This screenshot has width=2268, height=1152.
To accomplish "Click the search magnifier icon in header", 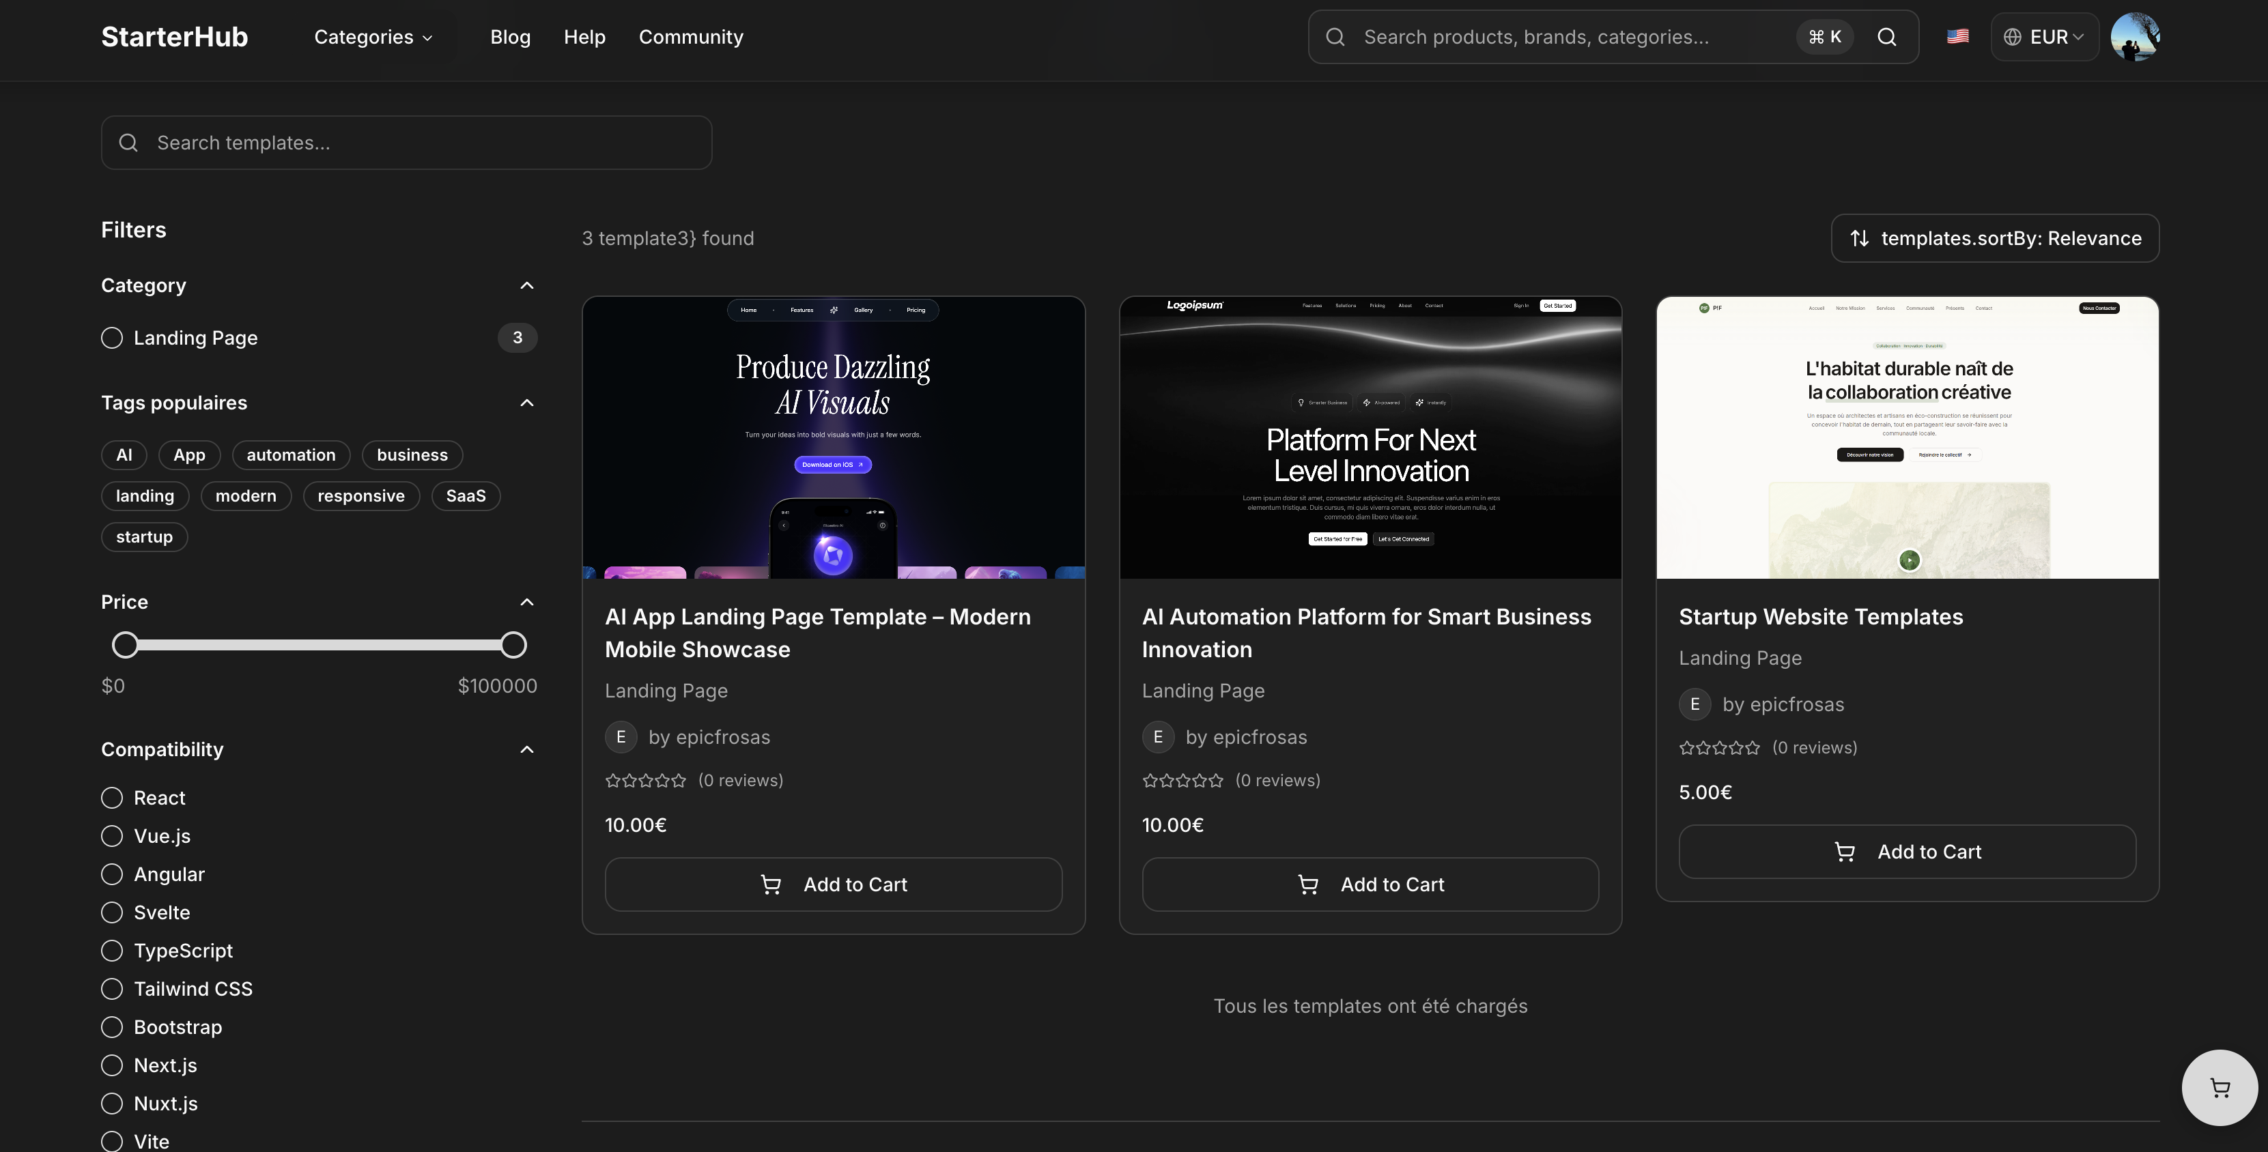I will click(1886, 37).
